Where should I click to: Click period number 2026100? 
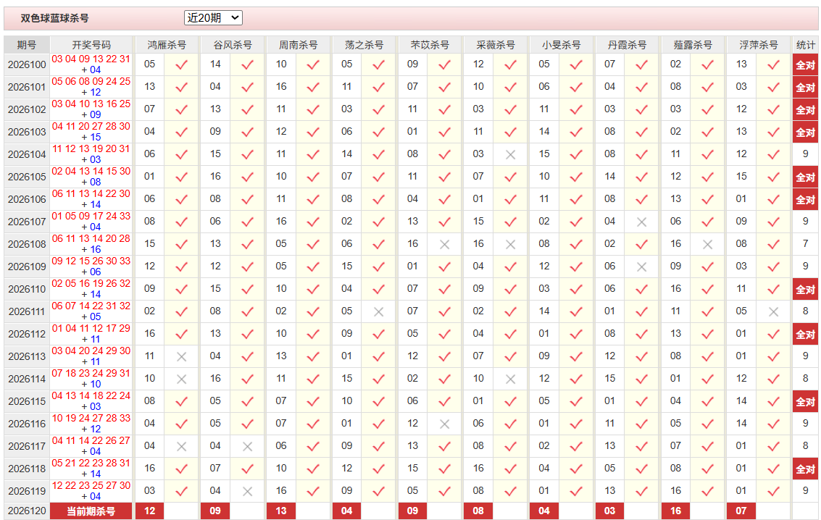pos(27,65)
